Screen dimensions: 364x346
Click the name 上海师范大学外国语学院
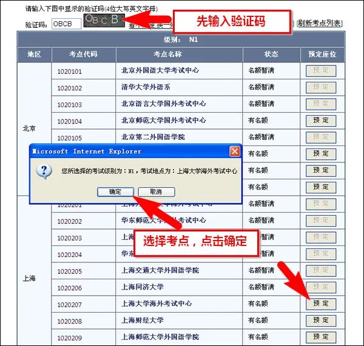click(x=160, y=337)
